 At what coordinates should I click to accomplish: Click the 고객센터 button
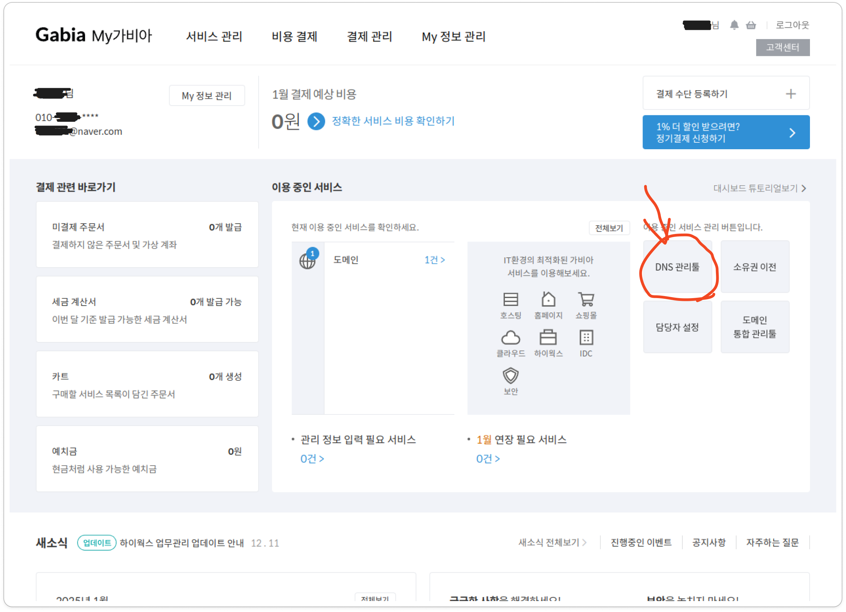pyautogui.click(x=782, y=47)
